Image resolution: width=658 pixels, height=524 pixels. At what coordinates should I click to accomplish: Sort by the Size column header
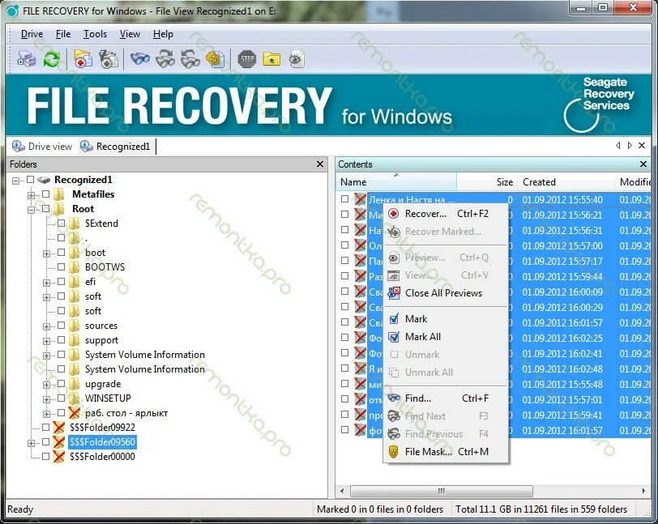click(487, 181)
